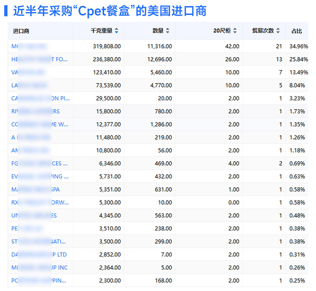
Task: Select share cell 8.04%
Action: (297, 85)
